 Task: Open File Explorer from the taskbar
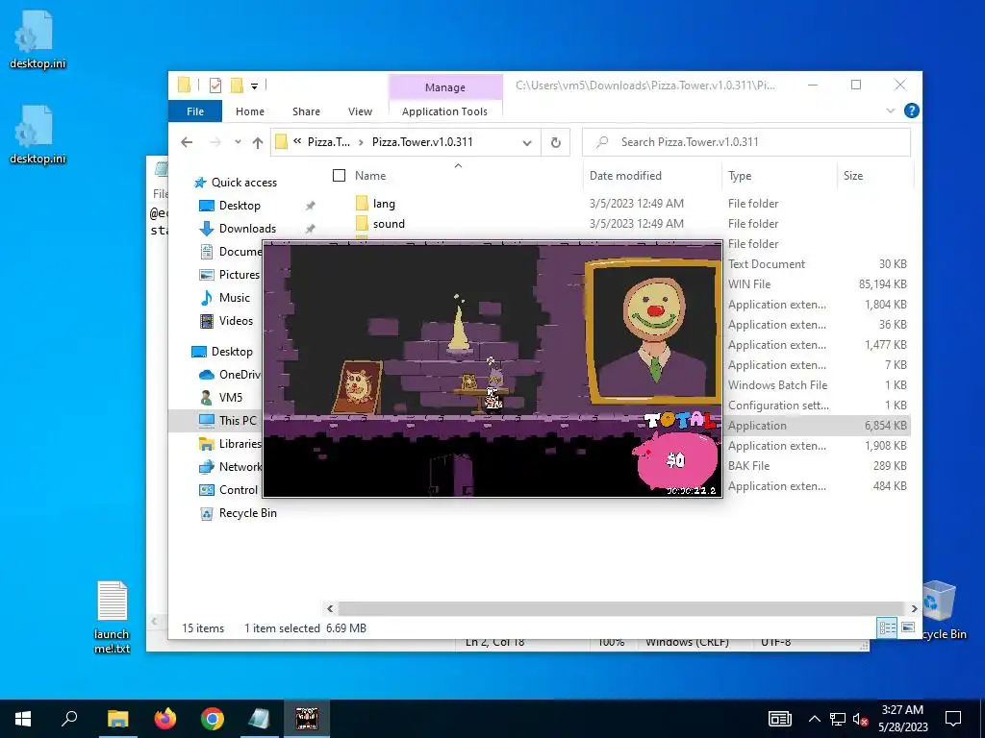coord(117,719)
